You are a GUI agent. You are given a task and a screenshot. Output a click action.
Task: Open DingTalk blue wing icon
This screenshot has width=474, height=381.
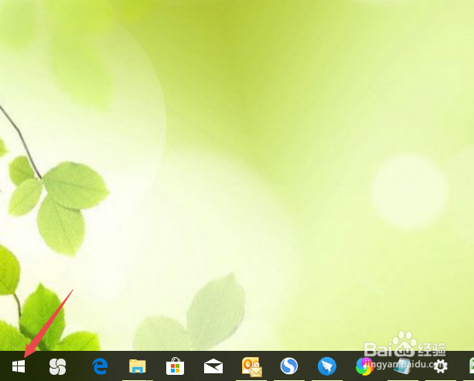[x=327, y=366]
